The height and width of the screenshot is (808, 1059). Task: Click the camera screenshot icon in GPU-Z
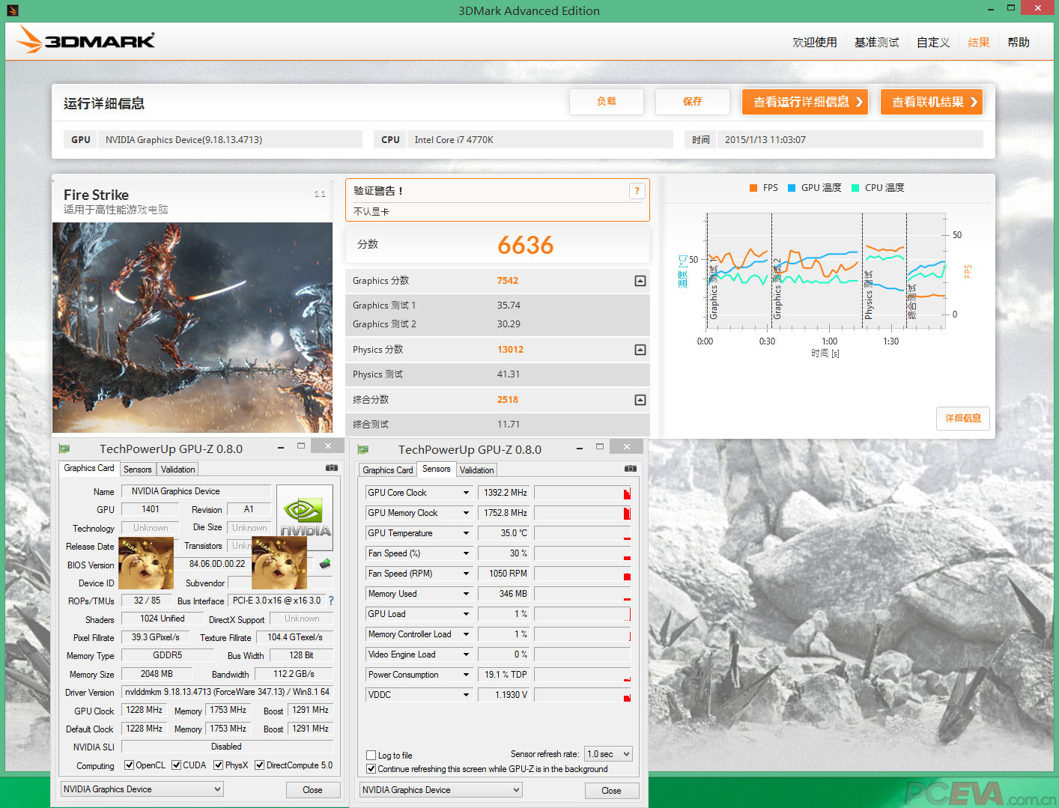[332, 467]
